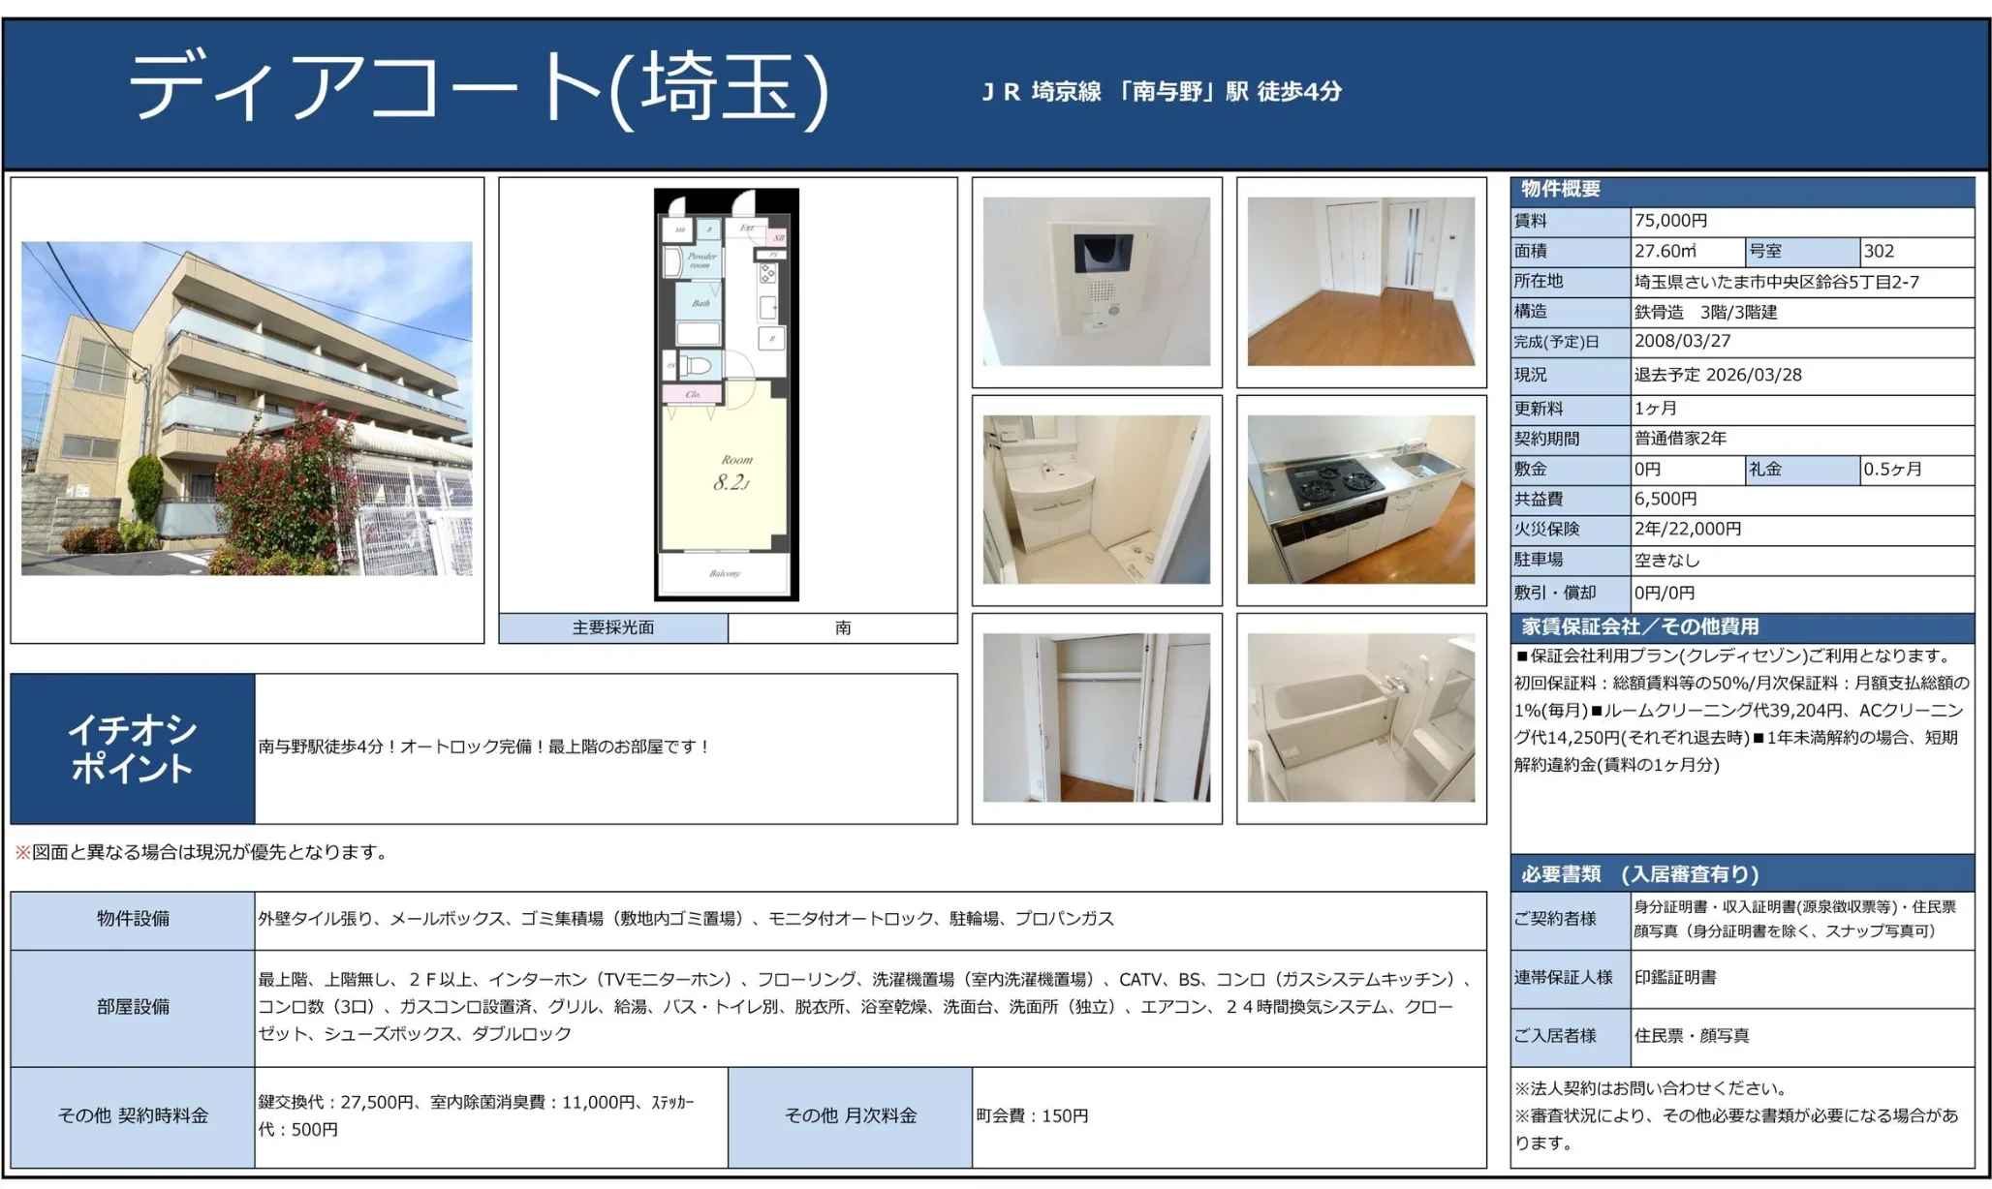
Task: Open the intercom monitor photo
Action: point(1096,282)
